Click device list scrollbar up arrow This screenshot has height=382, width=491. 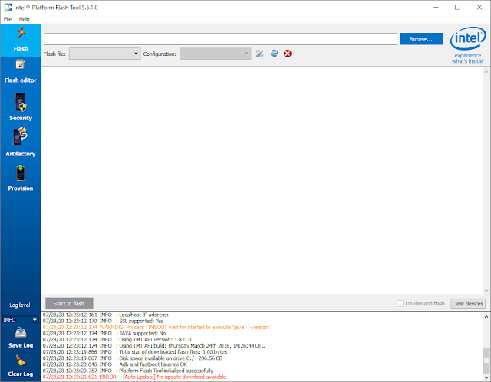coord(486,71)
